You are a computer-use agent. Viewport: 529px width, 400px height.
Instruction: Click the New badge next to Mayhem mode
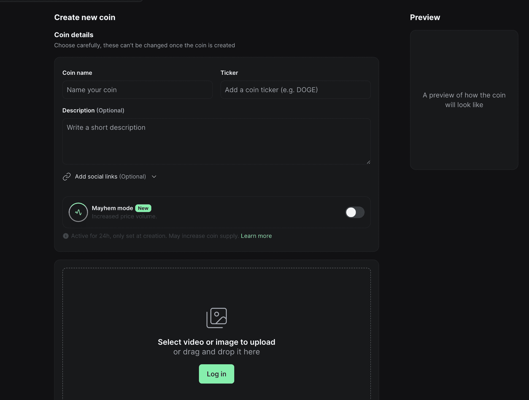coord(143,208)
